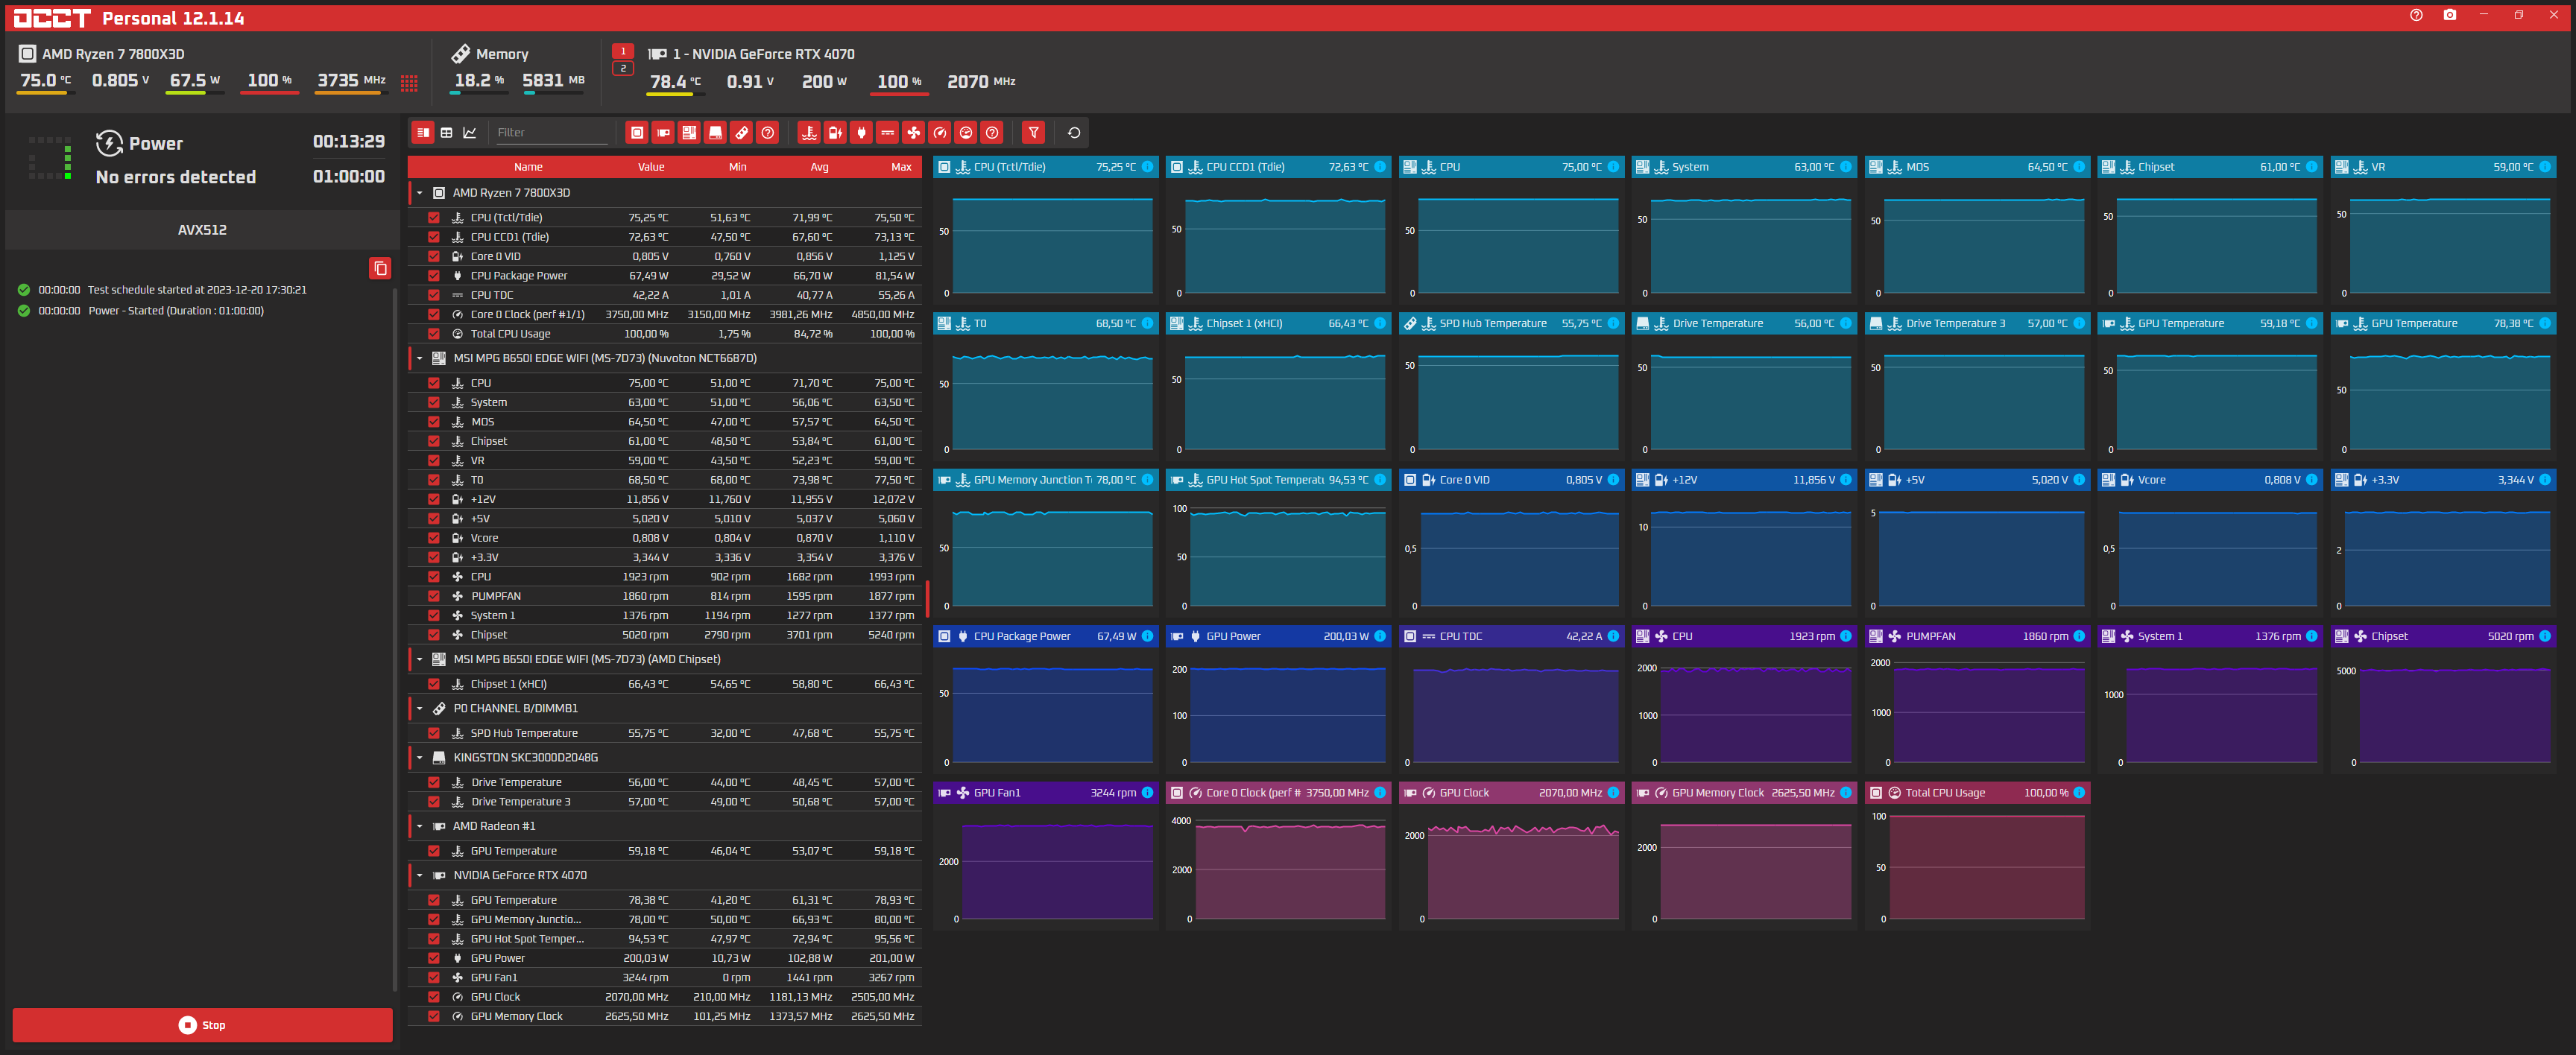Switch to table-only view icon

tap(447, 133)
